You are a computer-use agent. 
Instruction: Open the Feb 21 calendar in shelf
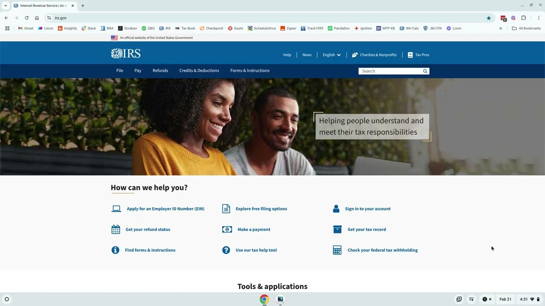(505, 299)
